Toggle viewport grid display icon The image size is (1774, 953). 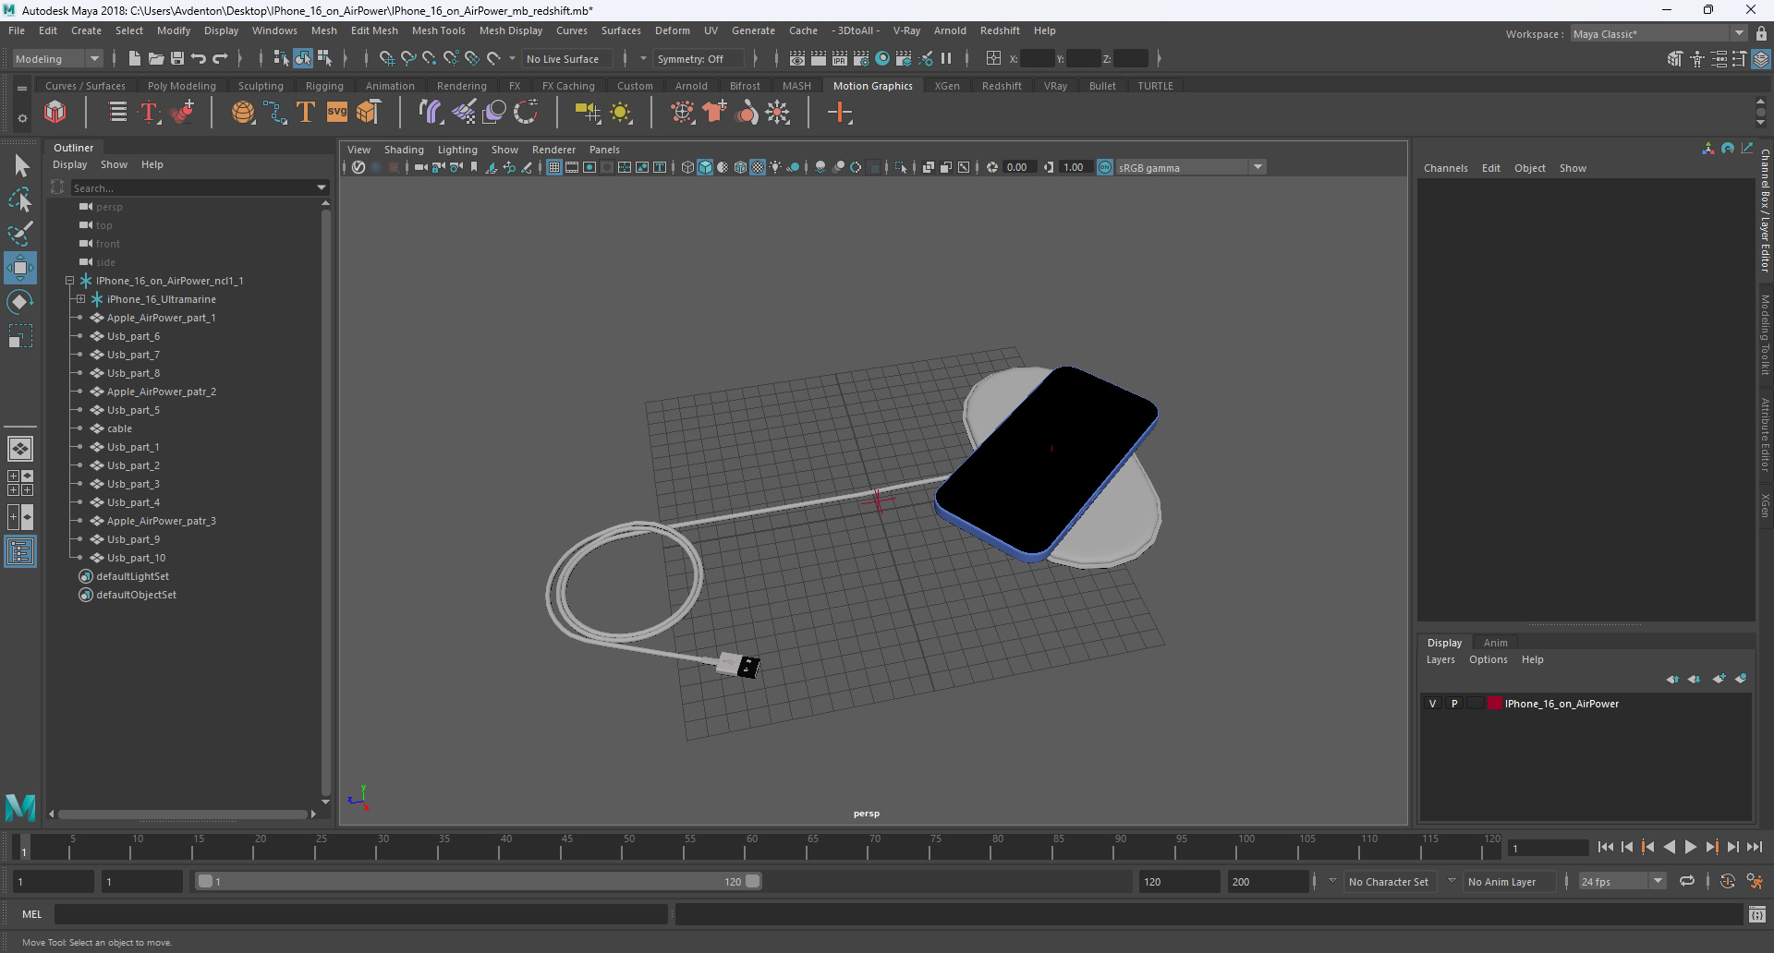(554, 167)
